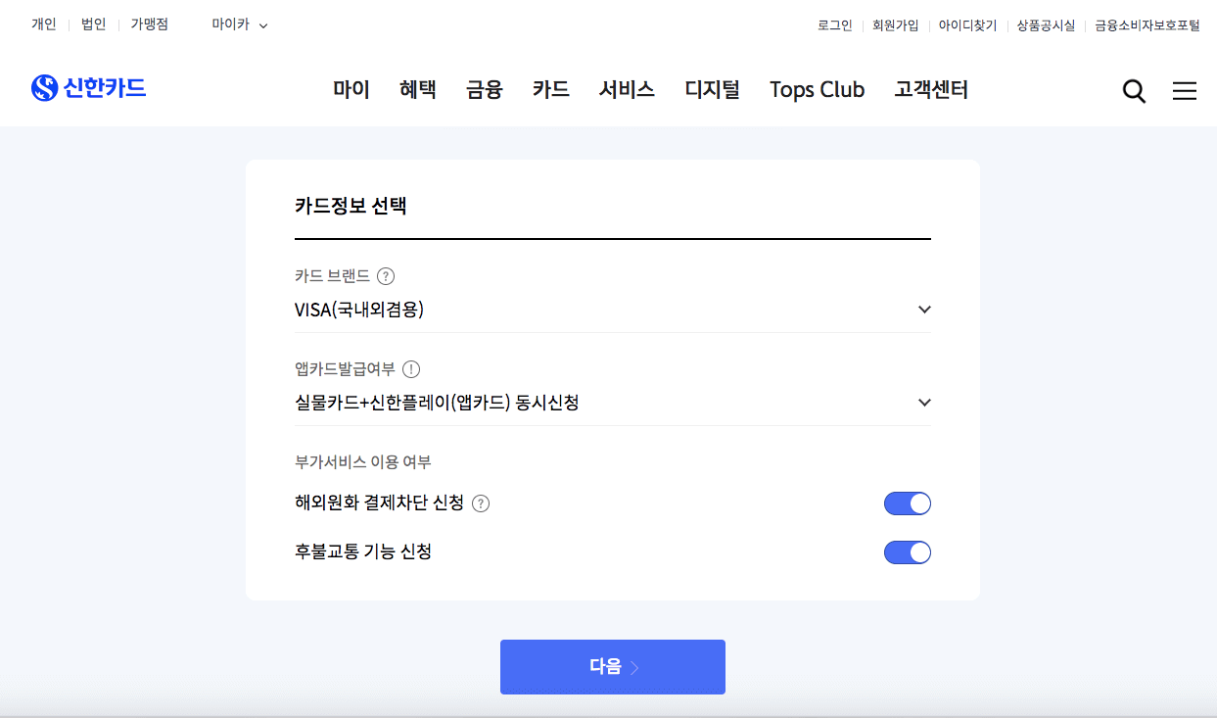Viewport: 1217px width, 718px height.
Task: Select the 가맹점 tab
Action: (147, 24)
